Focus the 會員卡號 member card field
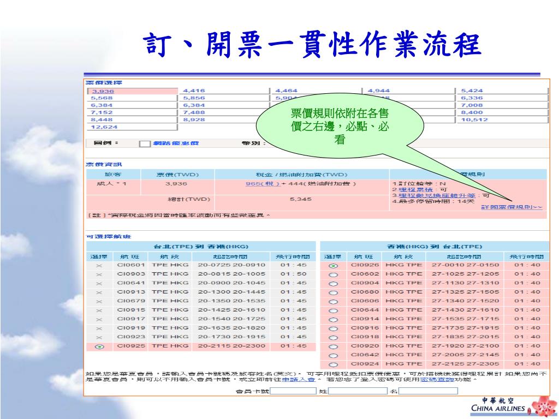 (x=293, y=391)
